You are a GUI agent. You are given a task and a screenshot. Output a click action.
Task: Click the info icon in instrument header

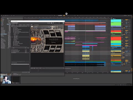(x=50, y=27)
